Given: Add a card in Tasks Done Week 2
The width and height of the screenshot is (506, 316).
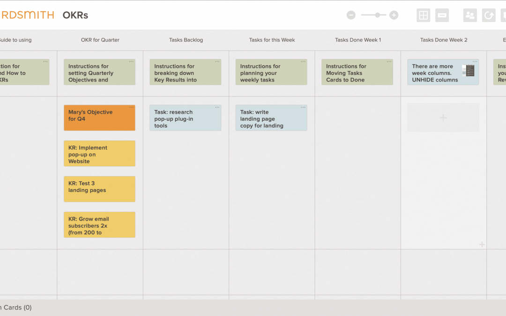Looking at the screenshot, I should pyautogui.click(x=443, y=118).
